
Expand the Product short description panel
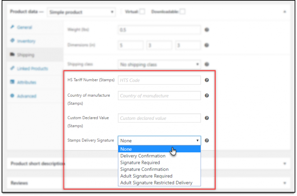pos(285,164)
